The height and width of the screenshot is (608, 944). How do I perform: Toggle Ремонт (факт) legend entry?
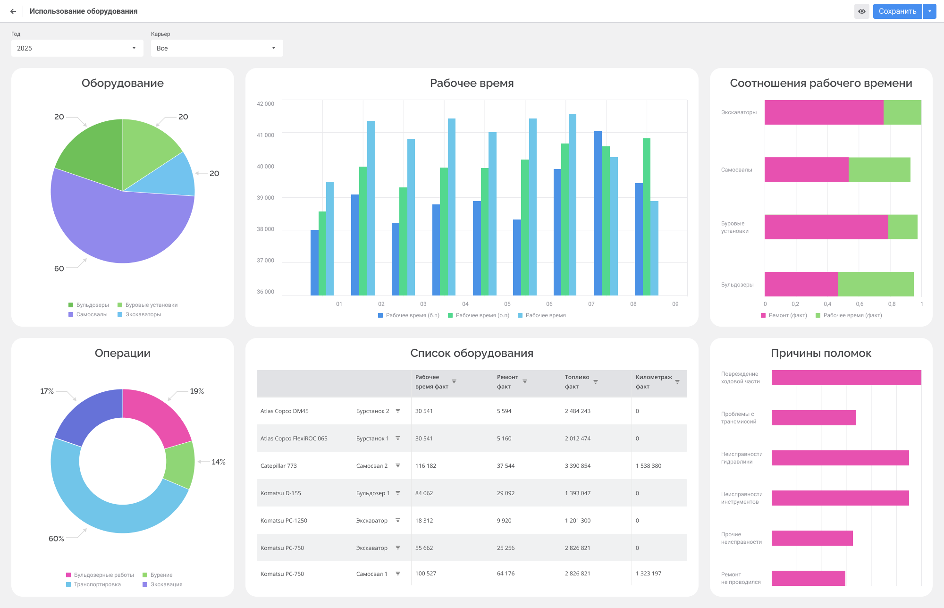coord(784,315)
